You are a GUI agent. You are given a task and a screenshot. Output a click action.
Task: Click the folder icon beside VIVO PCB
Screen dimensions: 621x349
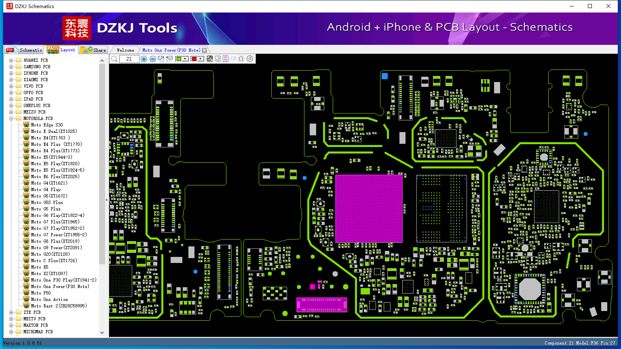(x=18, y=86)
